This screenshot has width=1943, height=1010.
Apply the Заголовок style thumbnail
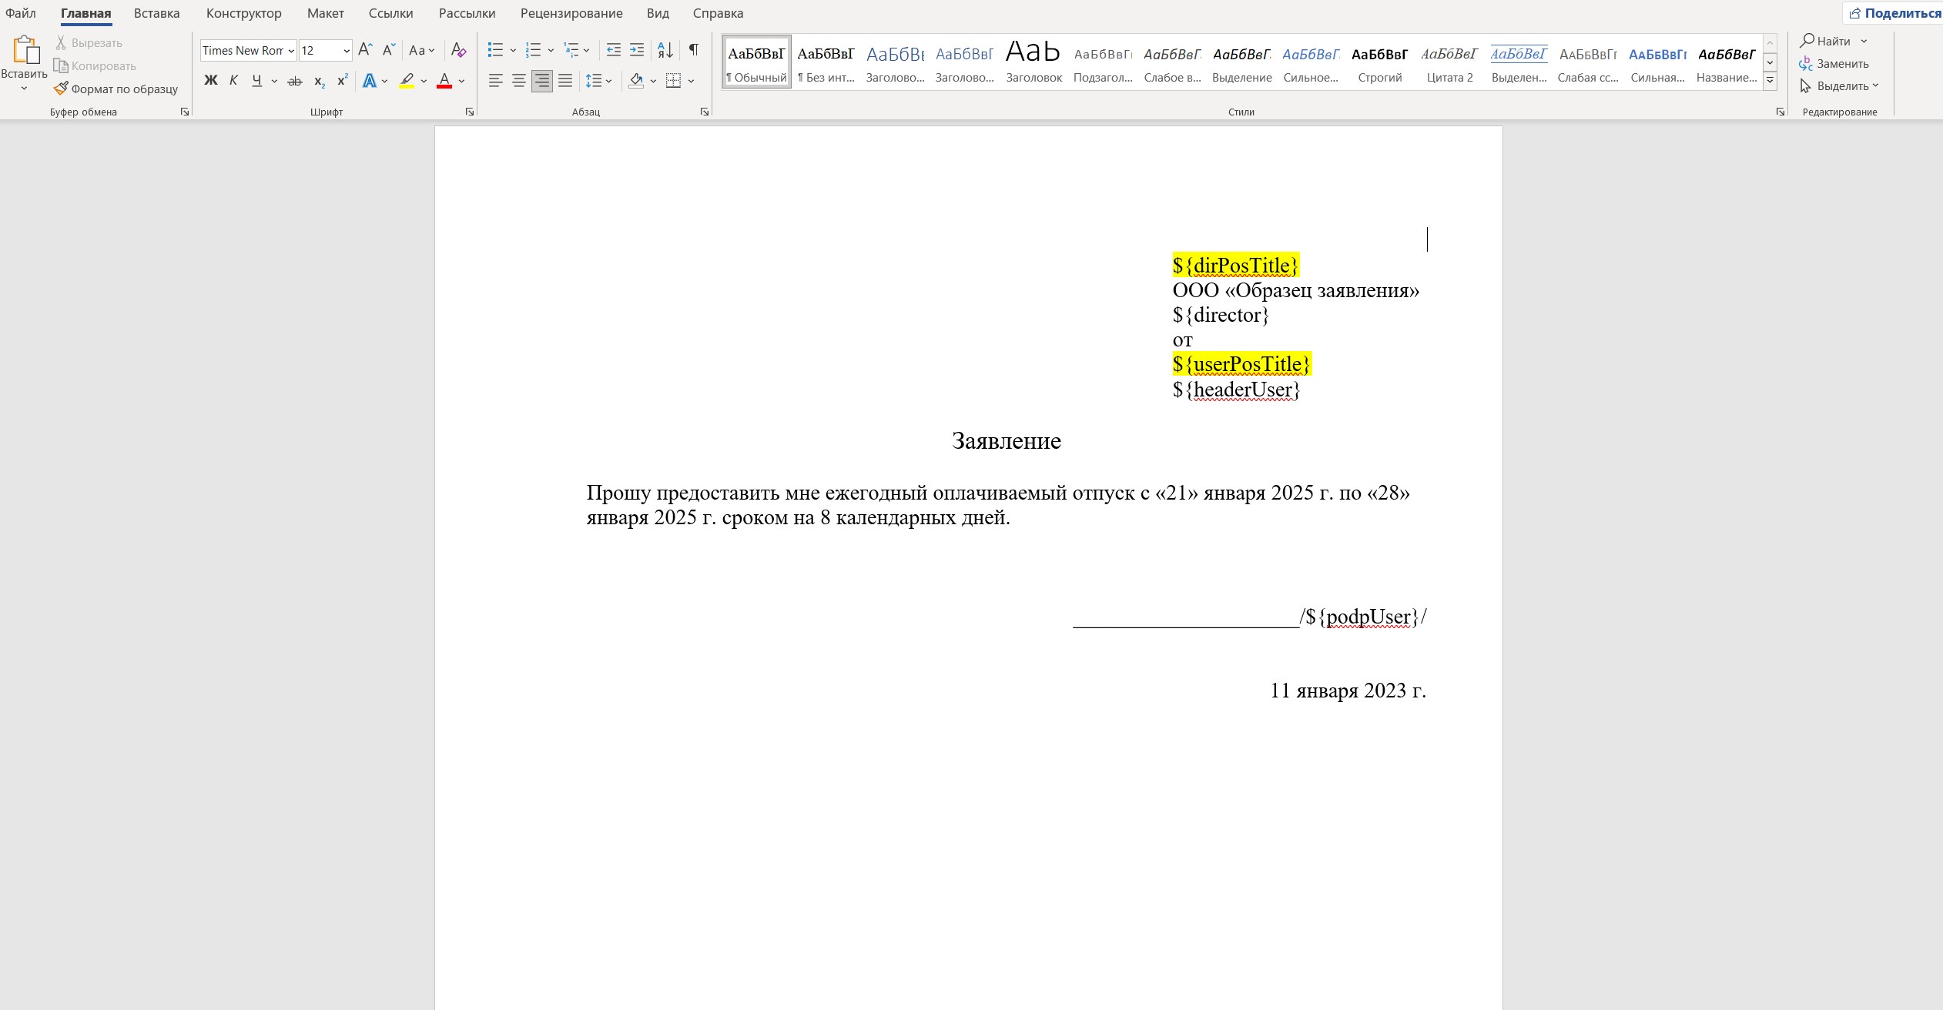point(1033,62)
